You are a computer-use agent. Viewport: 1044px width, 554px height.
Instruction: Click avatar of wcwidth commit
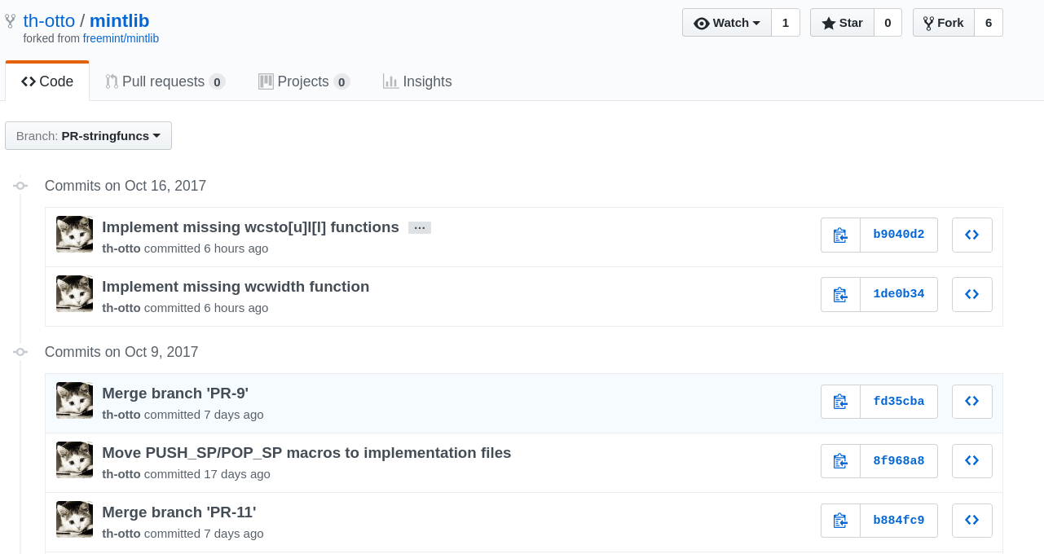click(x=74, y=294)
